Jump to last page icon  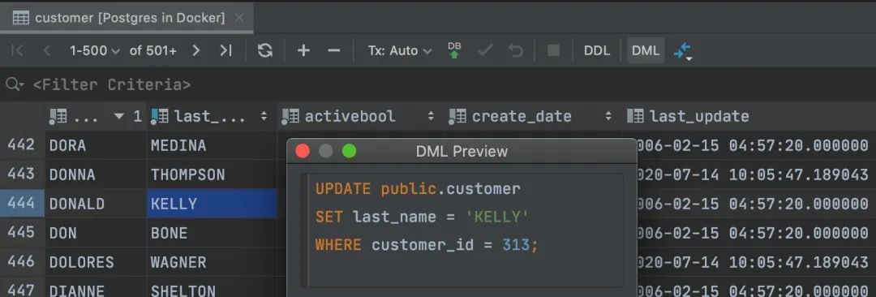(225, 51)
